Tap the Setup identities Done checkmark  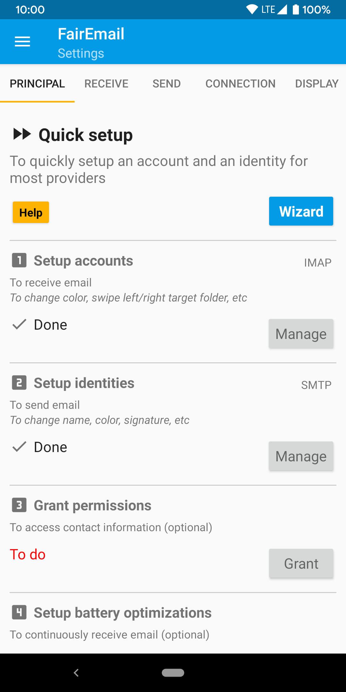[x=19, y=447]
